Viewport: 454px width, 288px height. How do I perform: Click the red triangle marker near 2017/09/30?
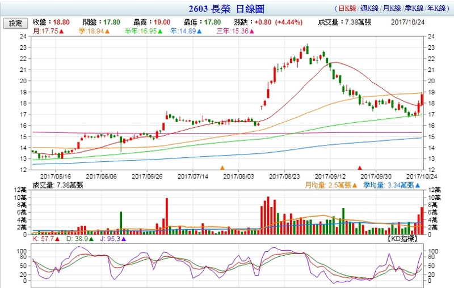click(360, 167)
